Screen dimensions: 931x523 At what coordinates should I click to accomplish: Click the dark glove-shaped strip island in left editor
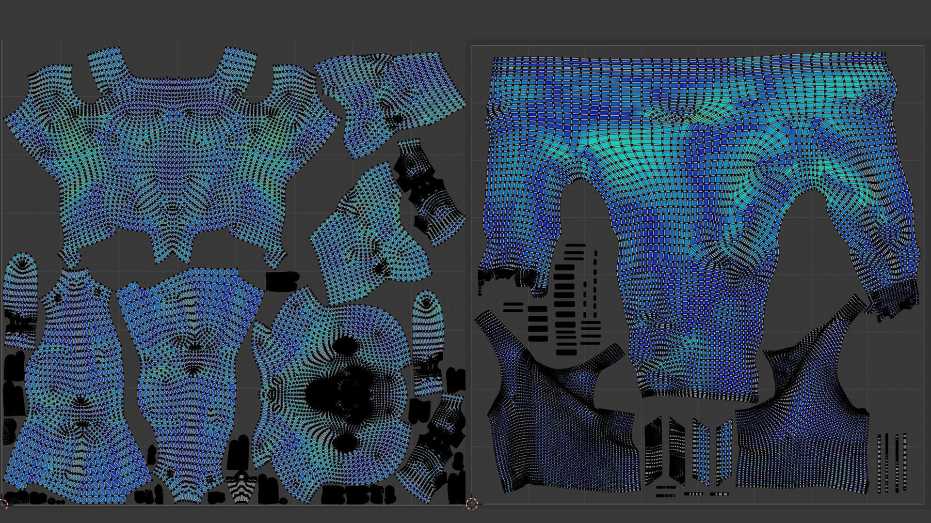tap(427, 194)
